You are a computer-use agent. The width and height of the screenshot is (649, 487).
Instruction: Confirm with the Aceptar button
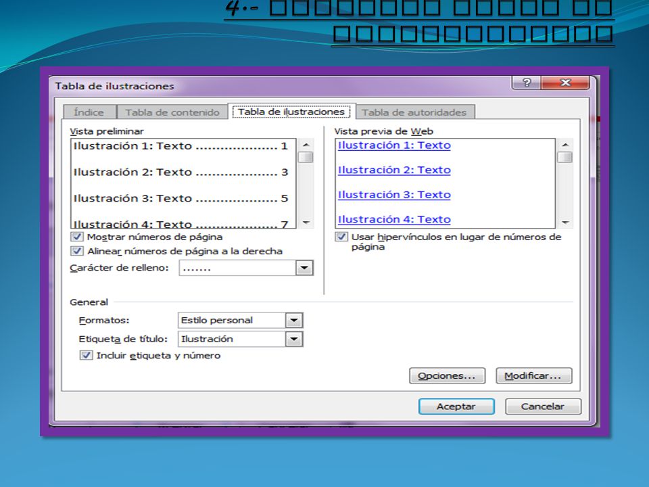(x=456, y=407)
